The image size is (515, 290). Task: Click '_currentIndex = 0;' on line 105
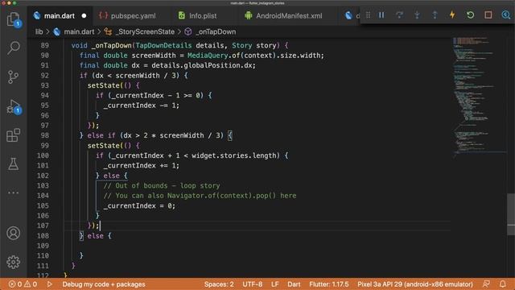pyautogui.click(x=139, y=206)
